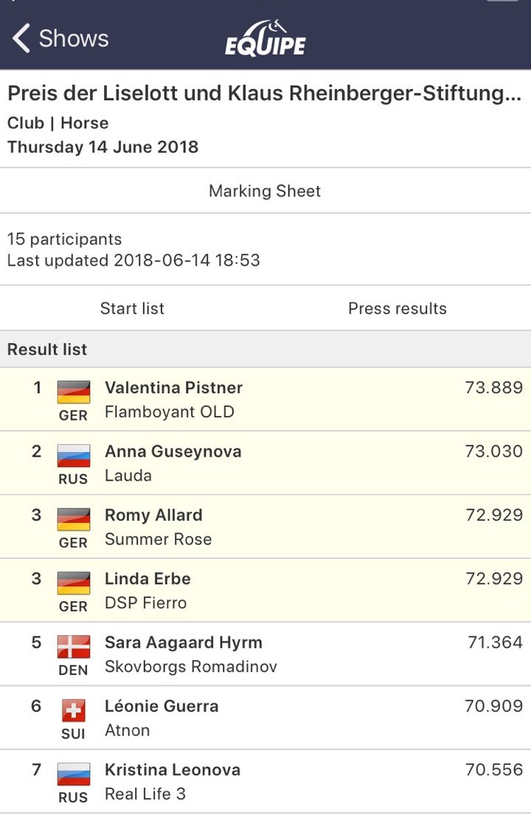Tap German flag beside Romy Allard
Image resolution: width=531 pixels, height=815 pixels.
(x=74, y=519)
